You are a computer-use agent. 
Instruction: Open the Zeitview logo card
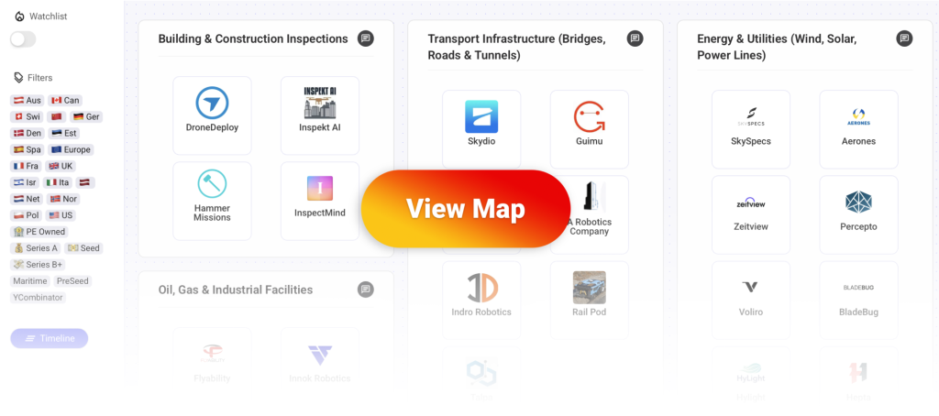[751, 214]
